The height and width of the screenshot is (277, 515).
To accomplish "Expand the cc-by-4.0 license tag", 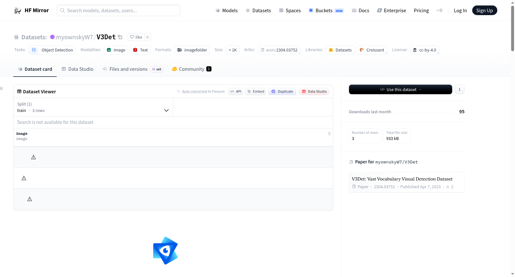I will tap(425, 50).
